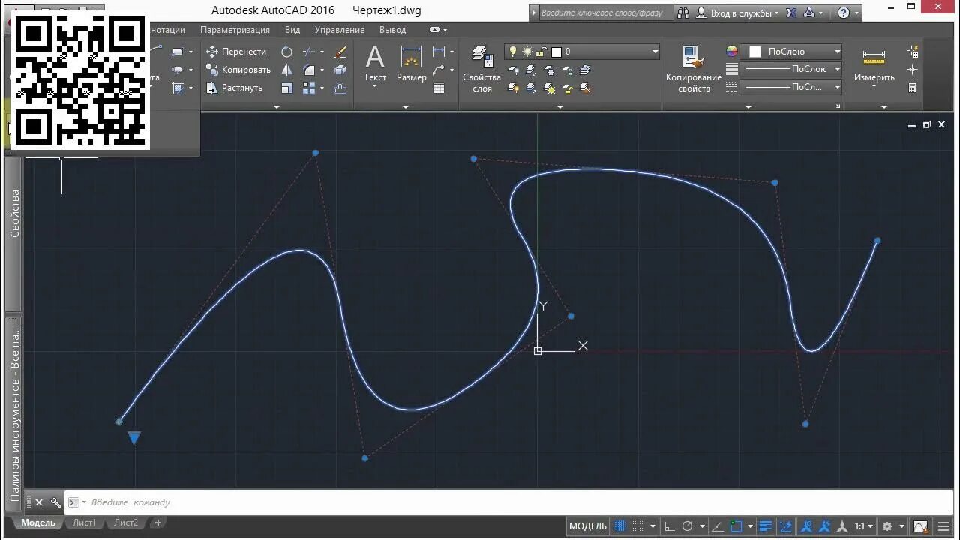
Task: Open Autodesk Exchange Apps icon
Action: coord(790,13)
